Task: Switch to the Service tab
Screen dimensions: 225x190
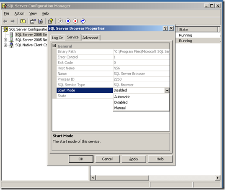Action: [x=73, y=37]
